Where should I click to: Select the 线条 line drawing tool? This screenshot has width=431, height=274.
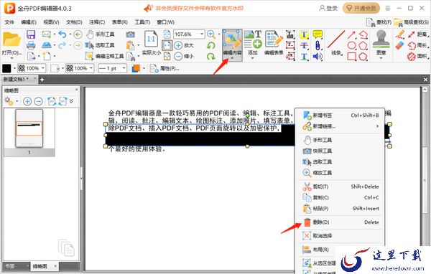pyautogui.click(x=336, y=43)
